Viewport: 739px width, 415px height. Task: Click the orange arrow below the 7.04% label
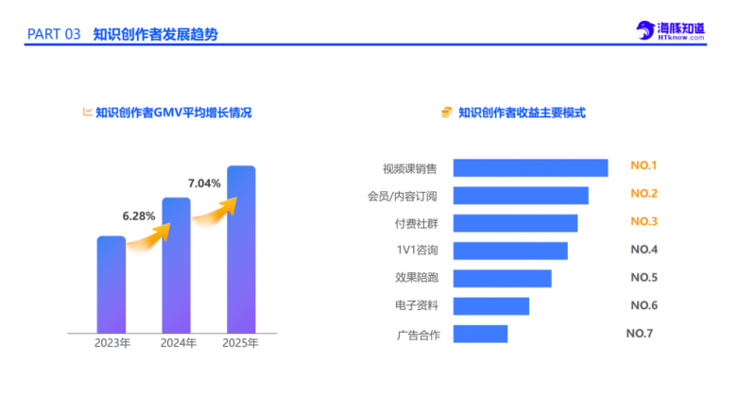pyautogui.click(x=213, y=210)
